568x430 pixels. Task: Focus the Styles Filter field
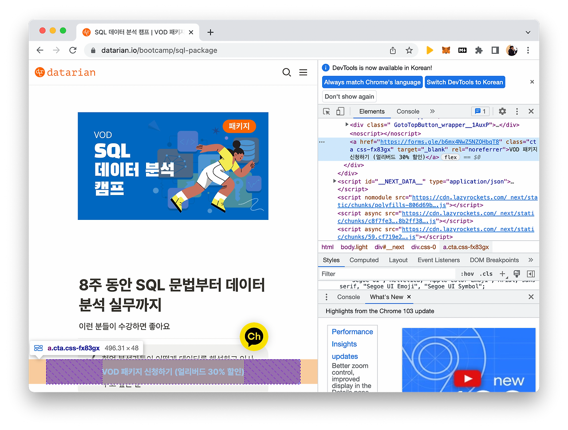click(x=387, y=274)
